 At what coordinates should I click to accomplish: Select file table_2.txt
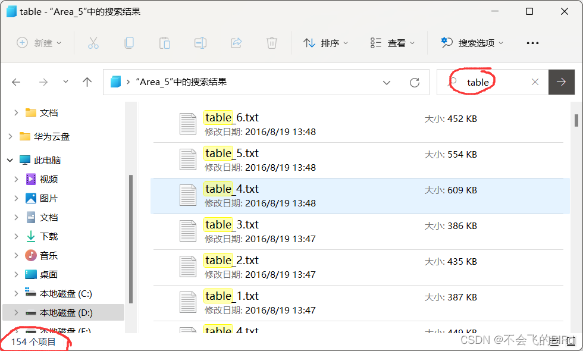(x=358, y=267)
